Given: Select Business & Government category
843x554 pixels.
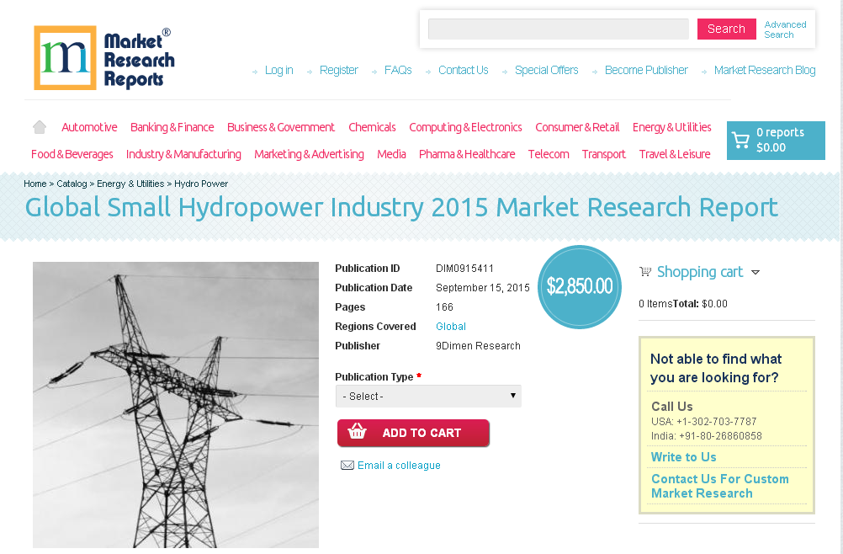Looking at the screenshot, I should 281,127.
